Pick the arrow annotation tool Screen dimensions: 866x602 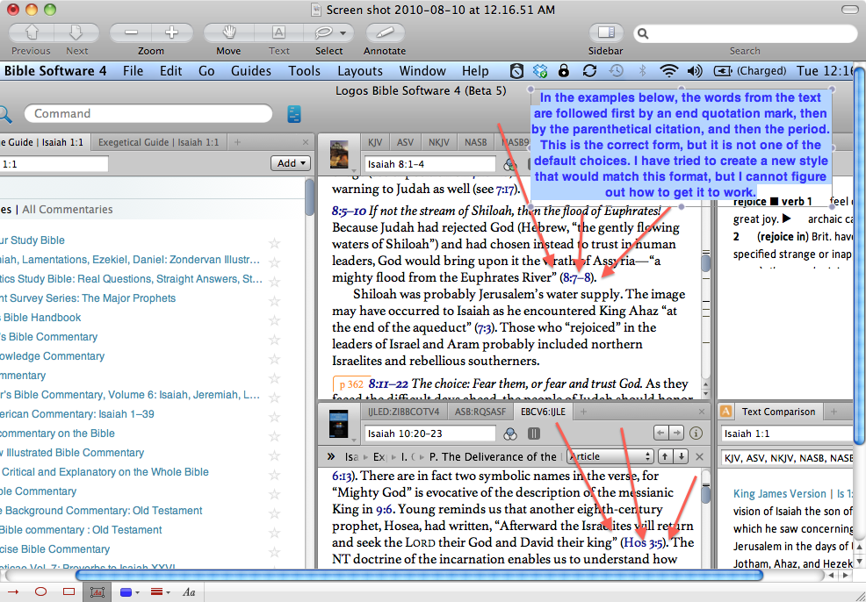[13, 591]
